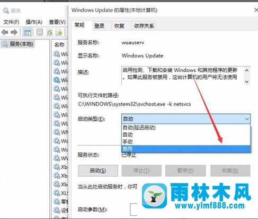Click the gear icon of the 零 service row
The height and width of the screenshot is (219, 258).
pos(57,202)
